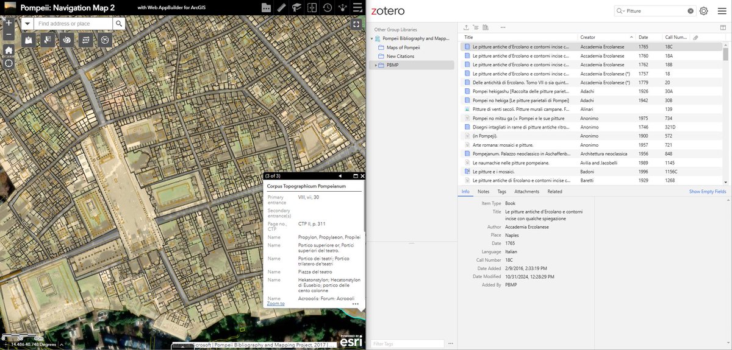Select item Le pitture e i mosaici by Badoni

tap(592, 172)
